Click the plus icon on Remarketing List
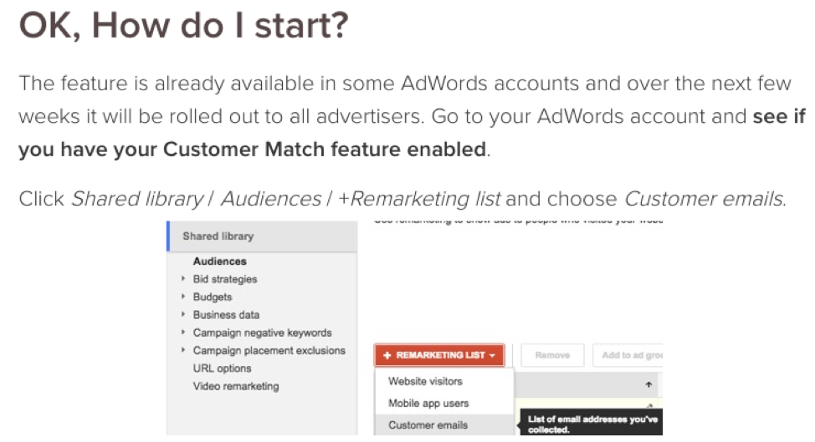This screenshot has width=815, height=442. point(387,355)
